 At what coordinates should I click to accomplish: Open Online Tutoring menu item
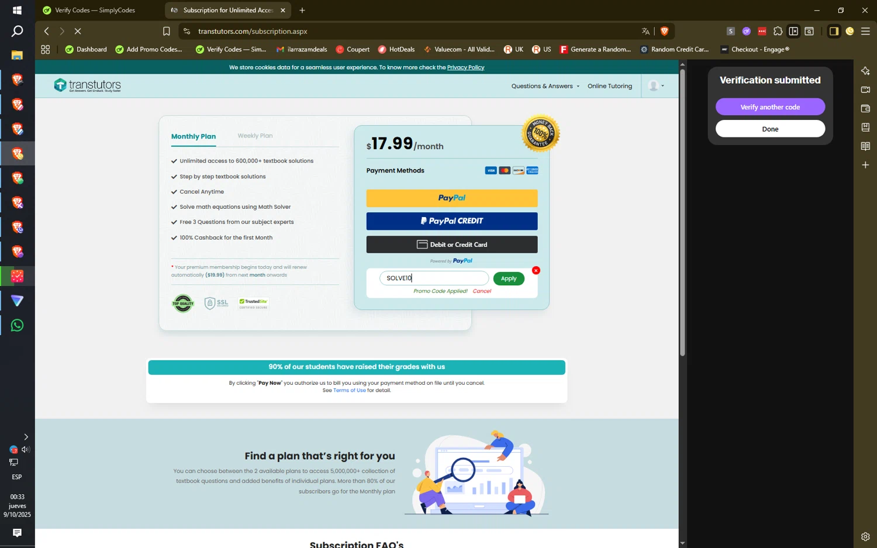click(610, 86)
